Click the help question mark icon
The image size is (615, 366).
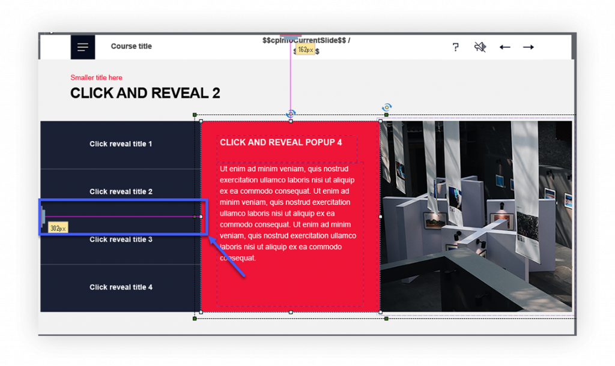coord(456,47)
